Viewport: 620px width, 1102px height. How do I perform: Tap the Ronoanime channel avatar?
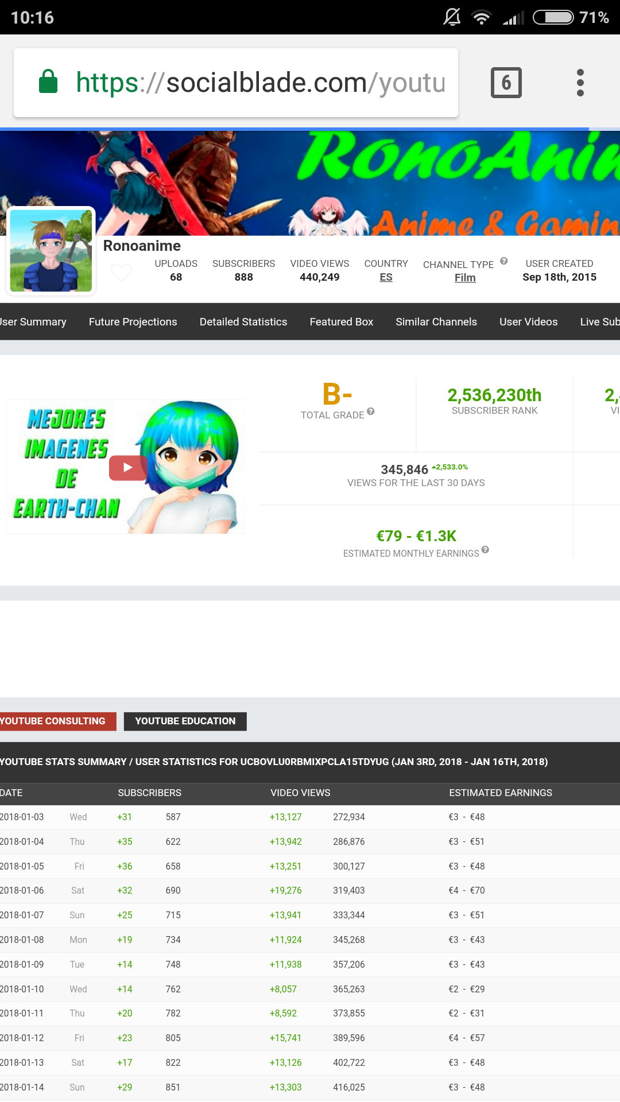(51, 251)
